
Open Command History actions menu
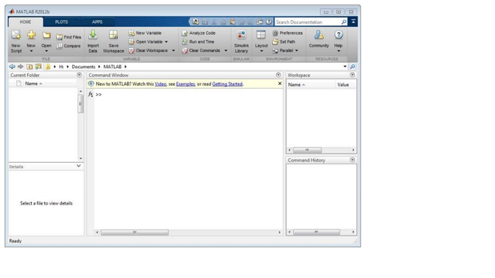coord(352,160)
